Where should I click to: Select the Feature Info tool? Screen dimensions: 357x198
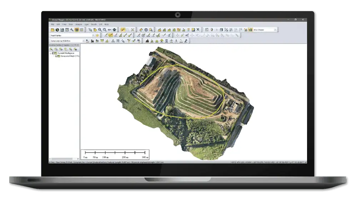tap(146, 30)
